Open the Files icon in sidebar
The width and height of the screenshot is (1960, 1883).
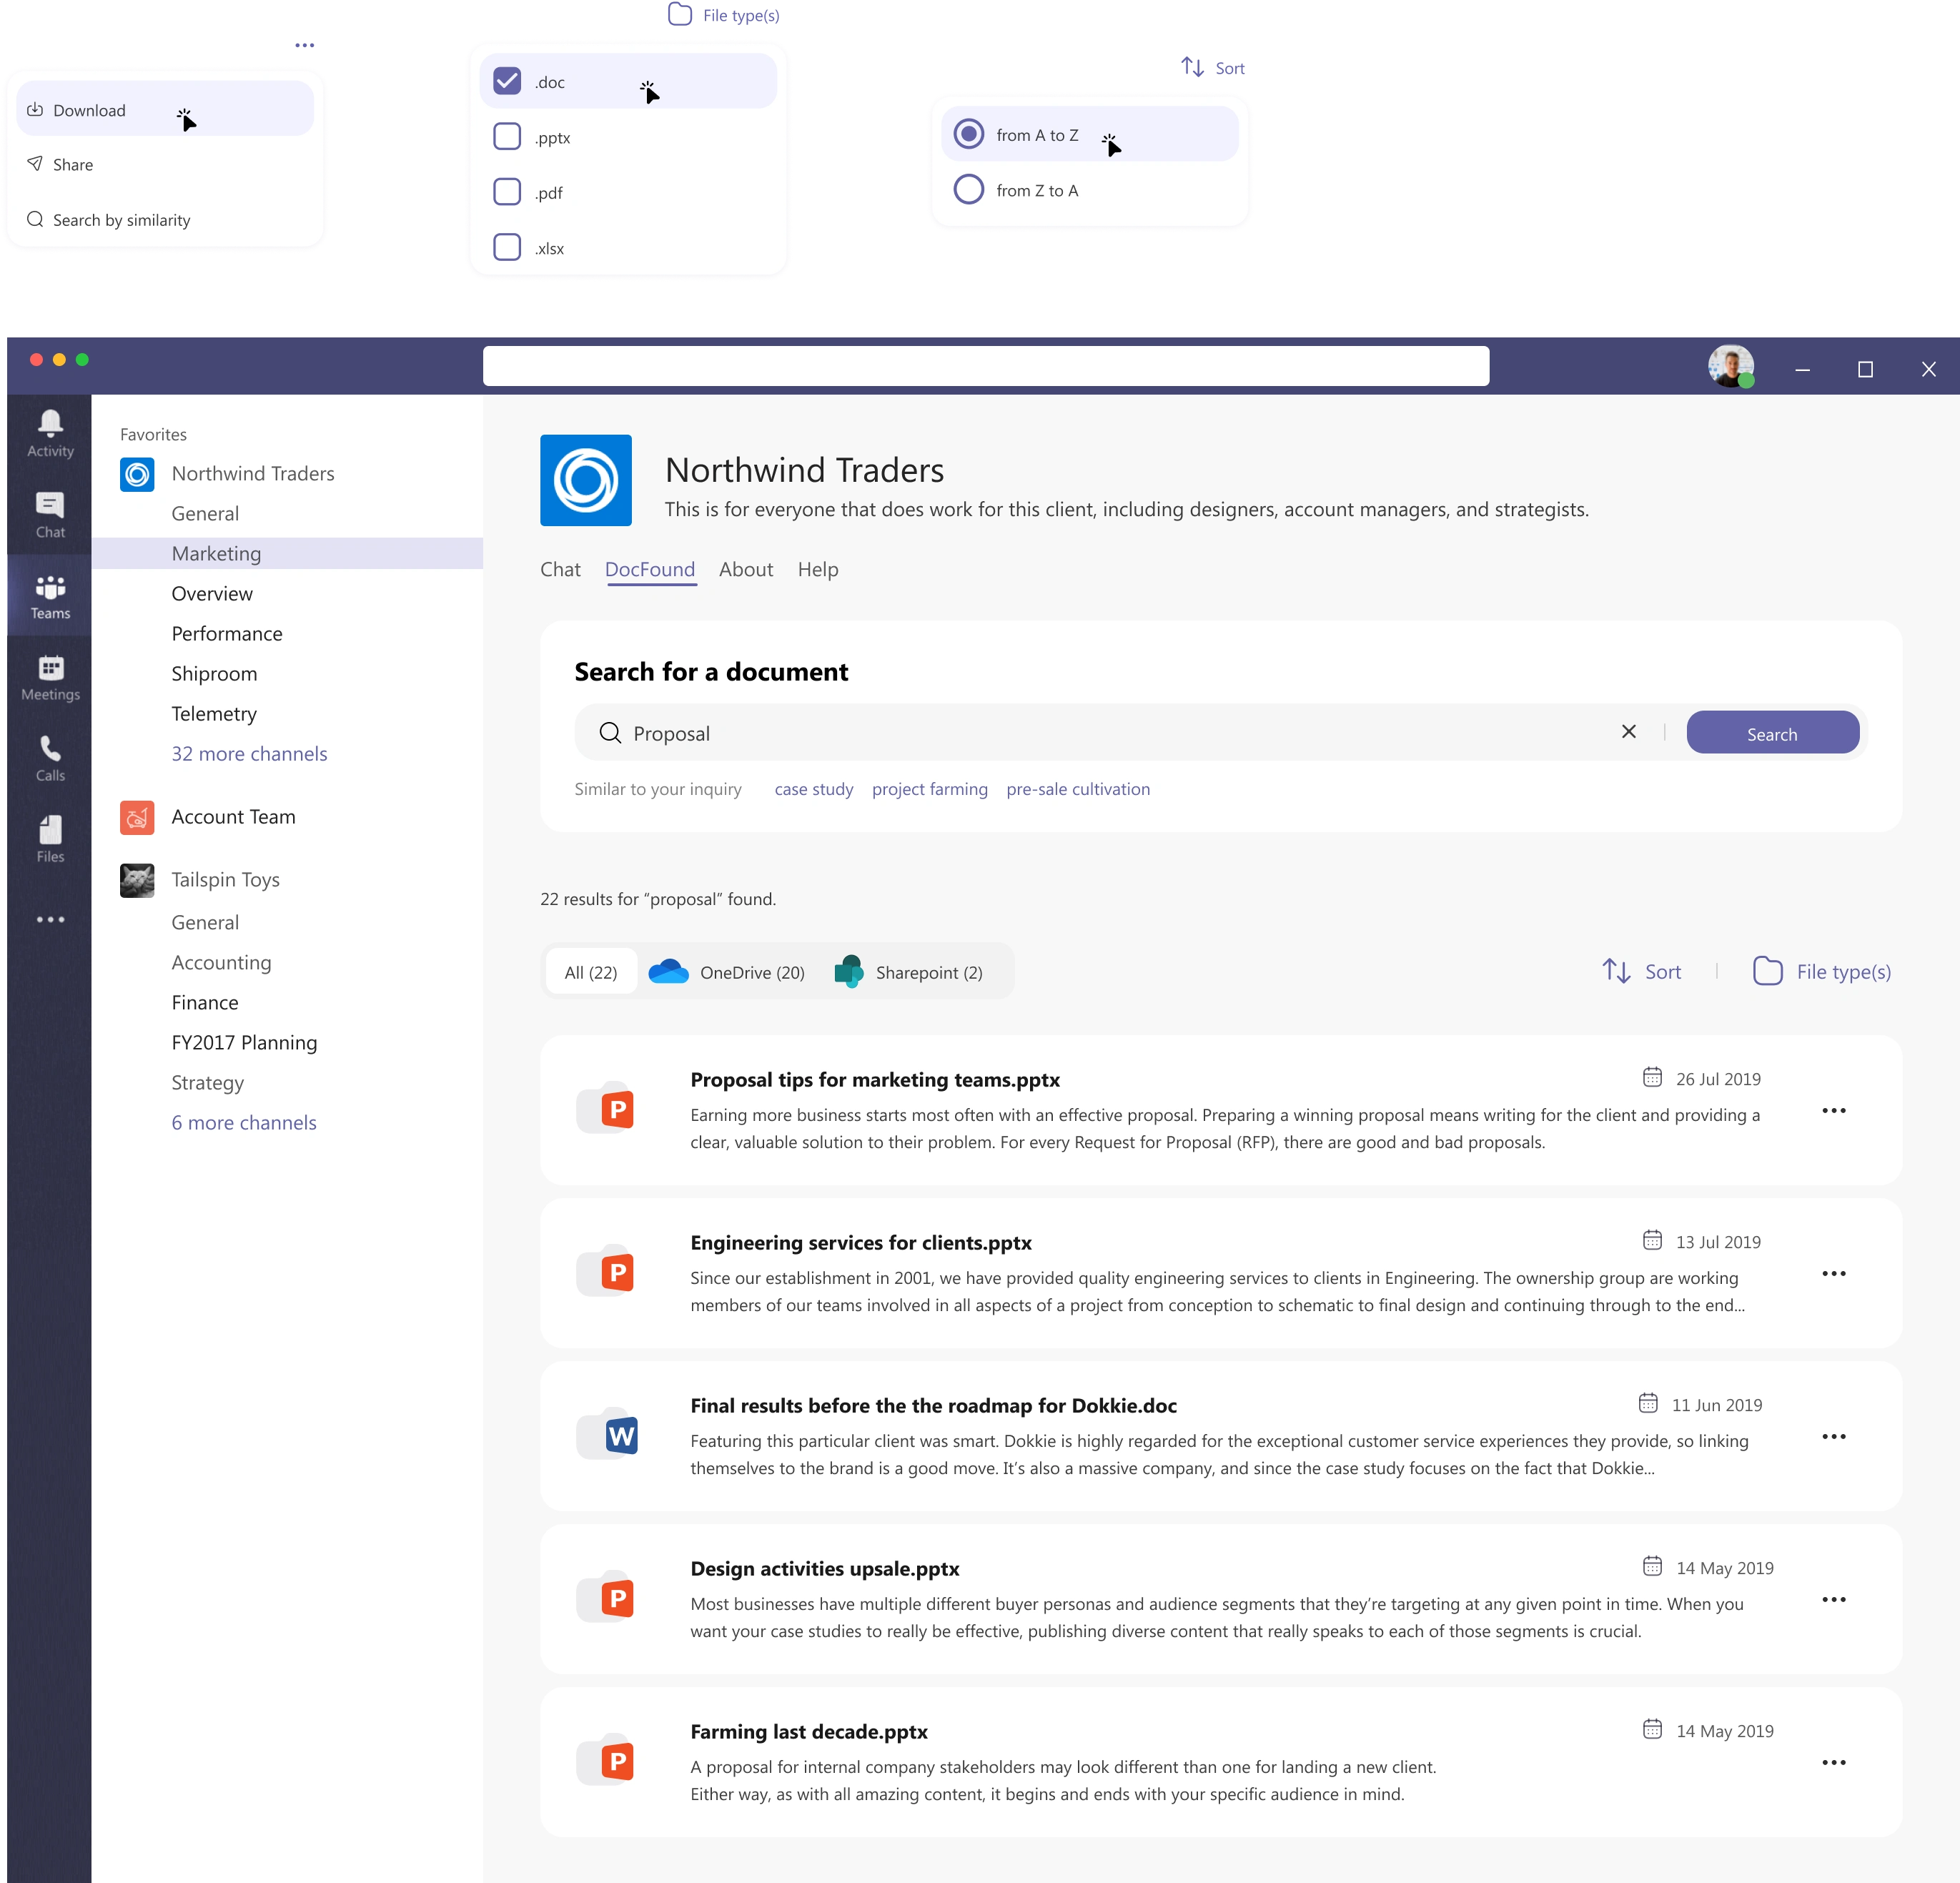coord(50,839)
